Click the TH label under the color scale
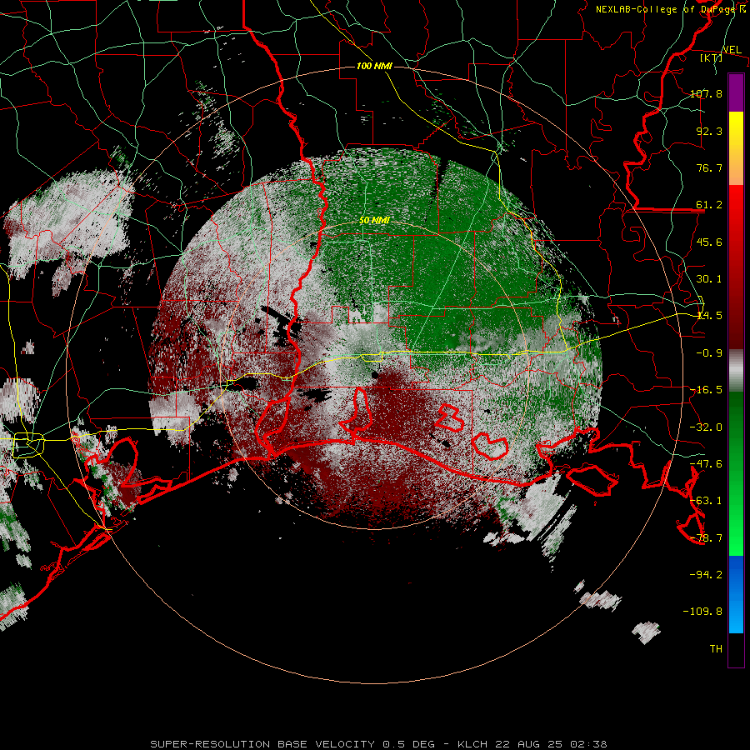The image size is (750, 750). (716, 649)
